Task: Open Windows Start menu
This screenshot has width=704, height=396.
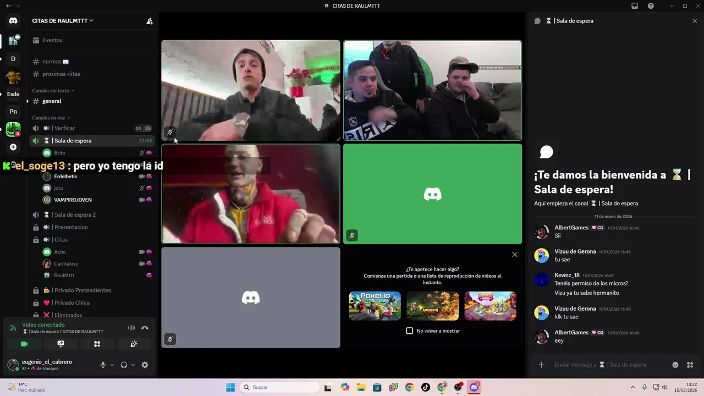Action: pyautogui.click(x=230, y=387)
